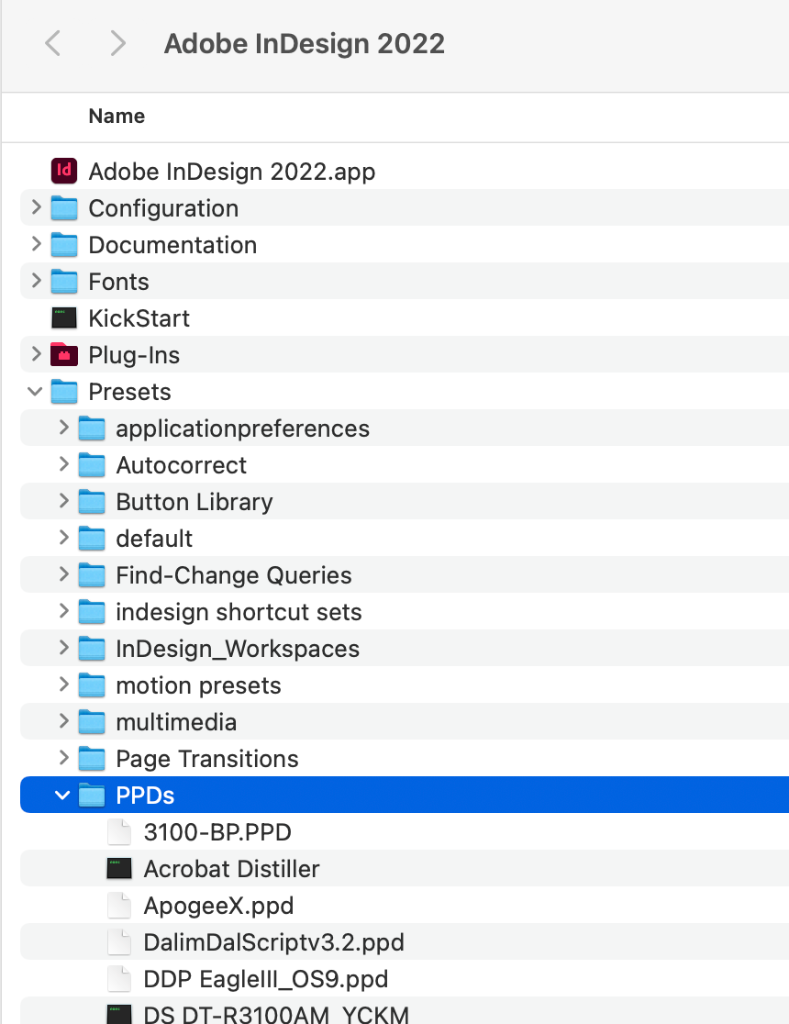Select the ApogeeX.ppd file name
This screenshot has width=789, height=1024.
coord(218,907)
